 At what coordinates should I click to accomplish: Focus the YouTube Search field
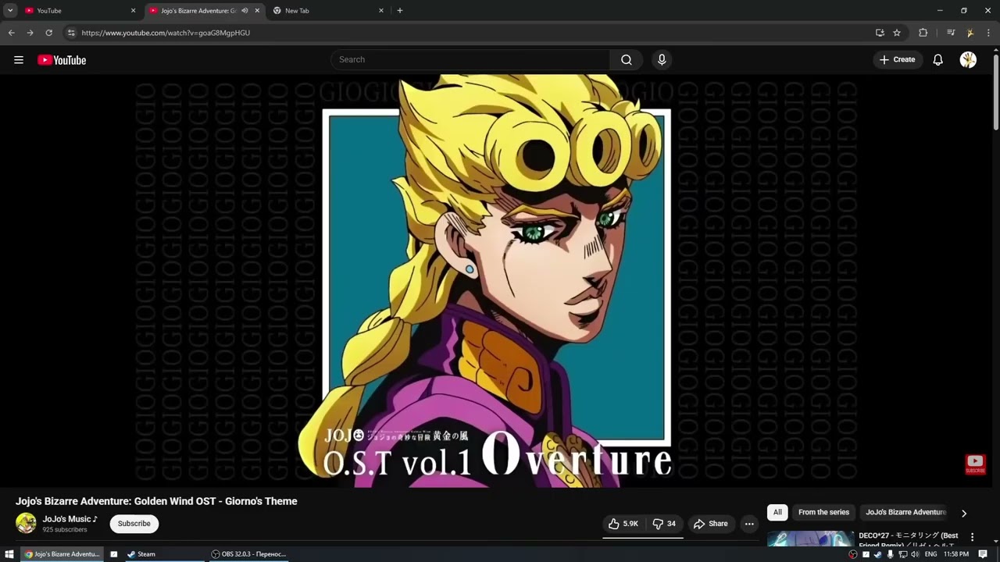(x=470, y=59)
